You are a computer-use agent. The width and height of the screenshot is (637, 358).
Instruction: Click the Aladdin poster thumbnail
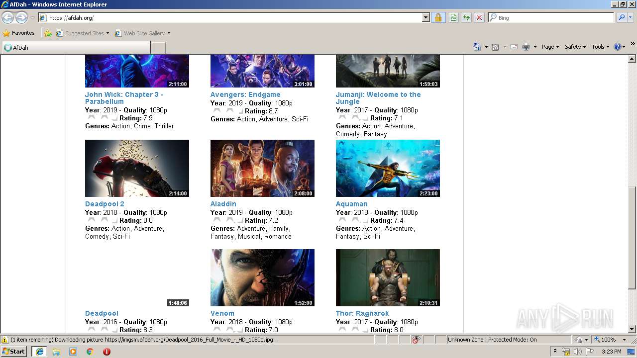(x=262, y=168)
